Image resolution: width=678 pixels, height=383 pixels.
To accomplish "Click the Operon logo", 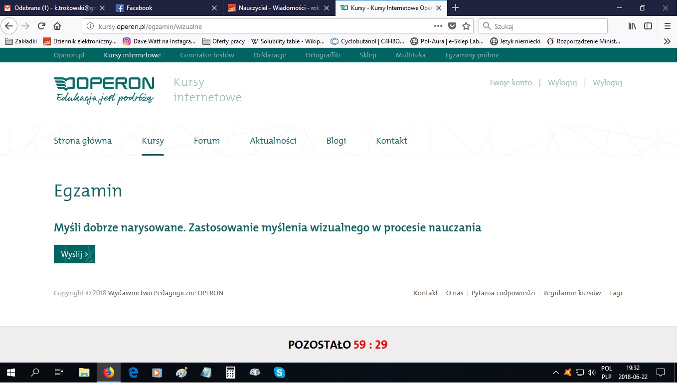I will [104, 90].
